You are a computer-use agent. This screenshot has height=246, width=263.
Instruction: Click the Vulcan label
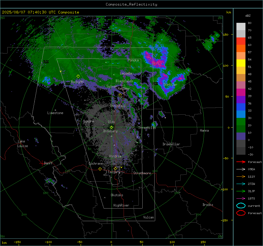148,217
